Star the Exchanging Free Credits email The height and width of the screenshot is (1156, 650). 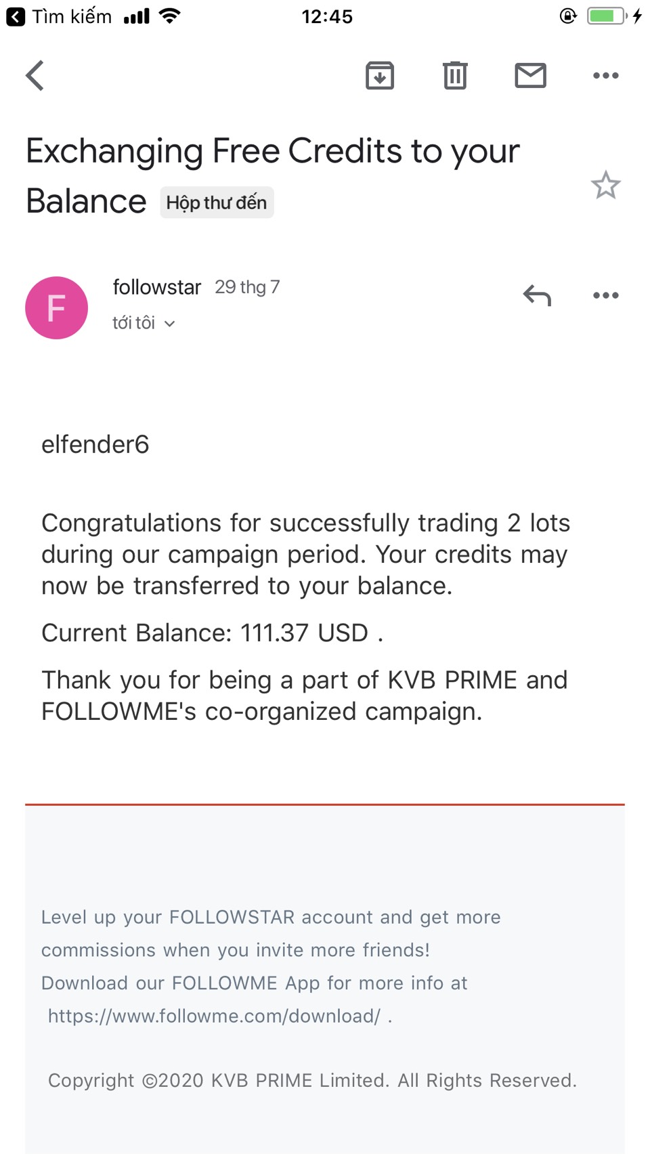tap(605, 186)
